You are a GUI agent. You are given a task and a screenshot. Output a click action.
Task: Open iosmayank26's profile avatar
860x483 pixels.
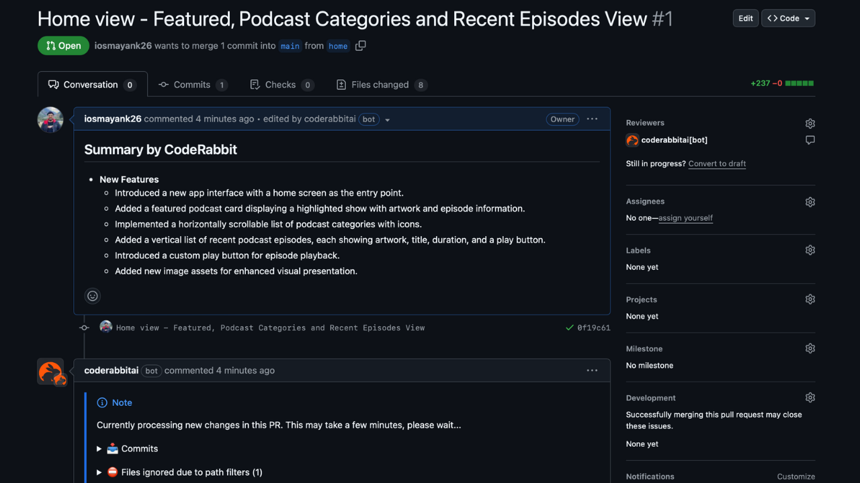[x=50, y=120]
